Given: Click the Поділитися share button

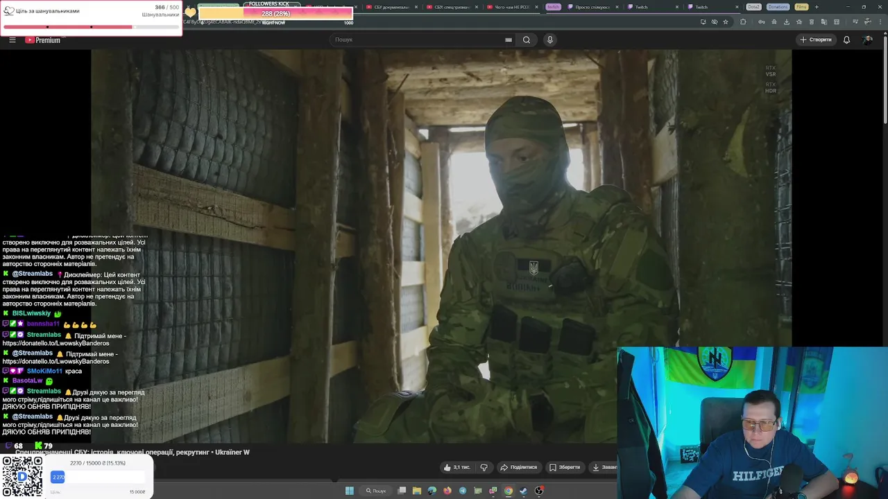Looking at the screenshot, I should click(519, 467).
